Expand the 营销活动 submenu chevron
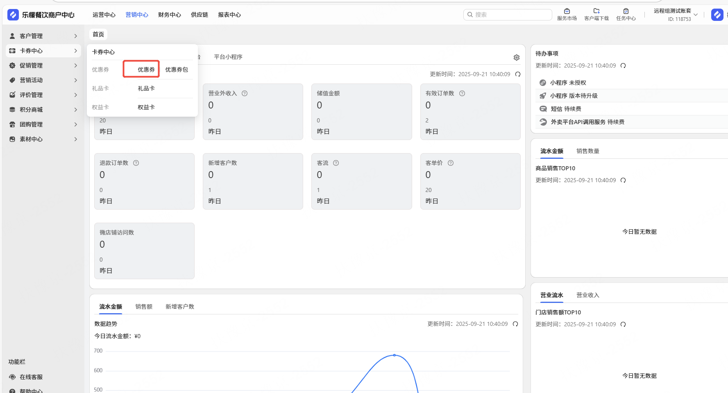 tap(76, 80)
